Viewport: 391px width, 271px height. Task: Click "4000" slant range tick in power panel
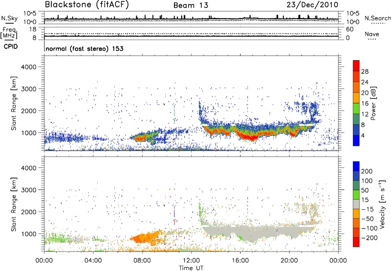click(x=29, y=67)
